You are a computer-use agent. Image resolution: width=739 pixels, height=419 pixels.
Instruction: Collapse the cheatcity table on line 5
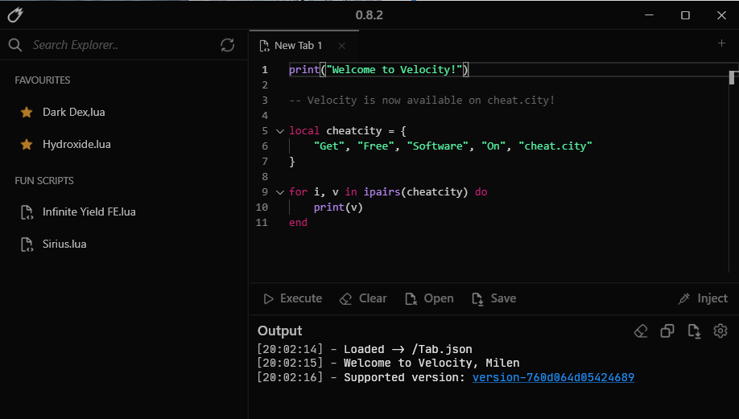279,131
